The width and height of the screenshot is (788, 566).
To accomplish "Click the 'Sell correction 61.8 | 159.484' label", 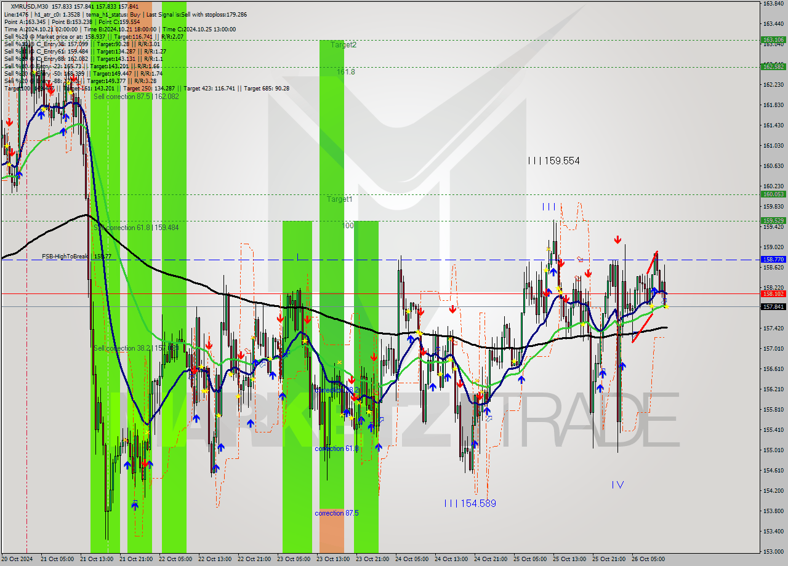I will (136, 228).
